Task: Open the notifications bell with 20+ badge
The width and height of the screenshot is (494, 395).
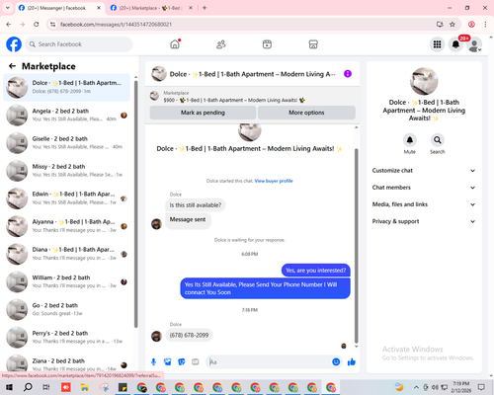Action: pos(456,44)
